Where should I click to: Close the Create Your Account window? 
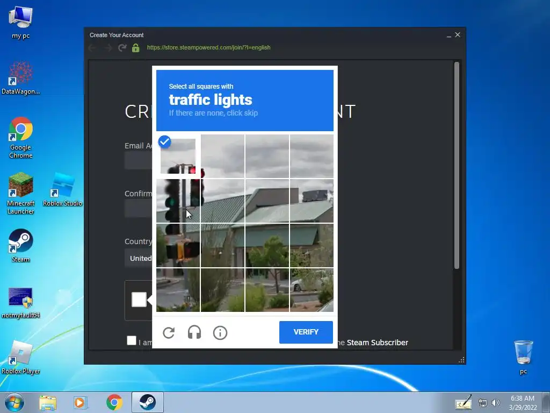[x=458, y=35]
